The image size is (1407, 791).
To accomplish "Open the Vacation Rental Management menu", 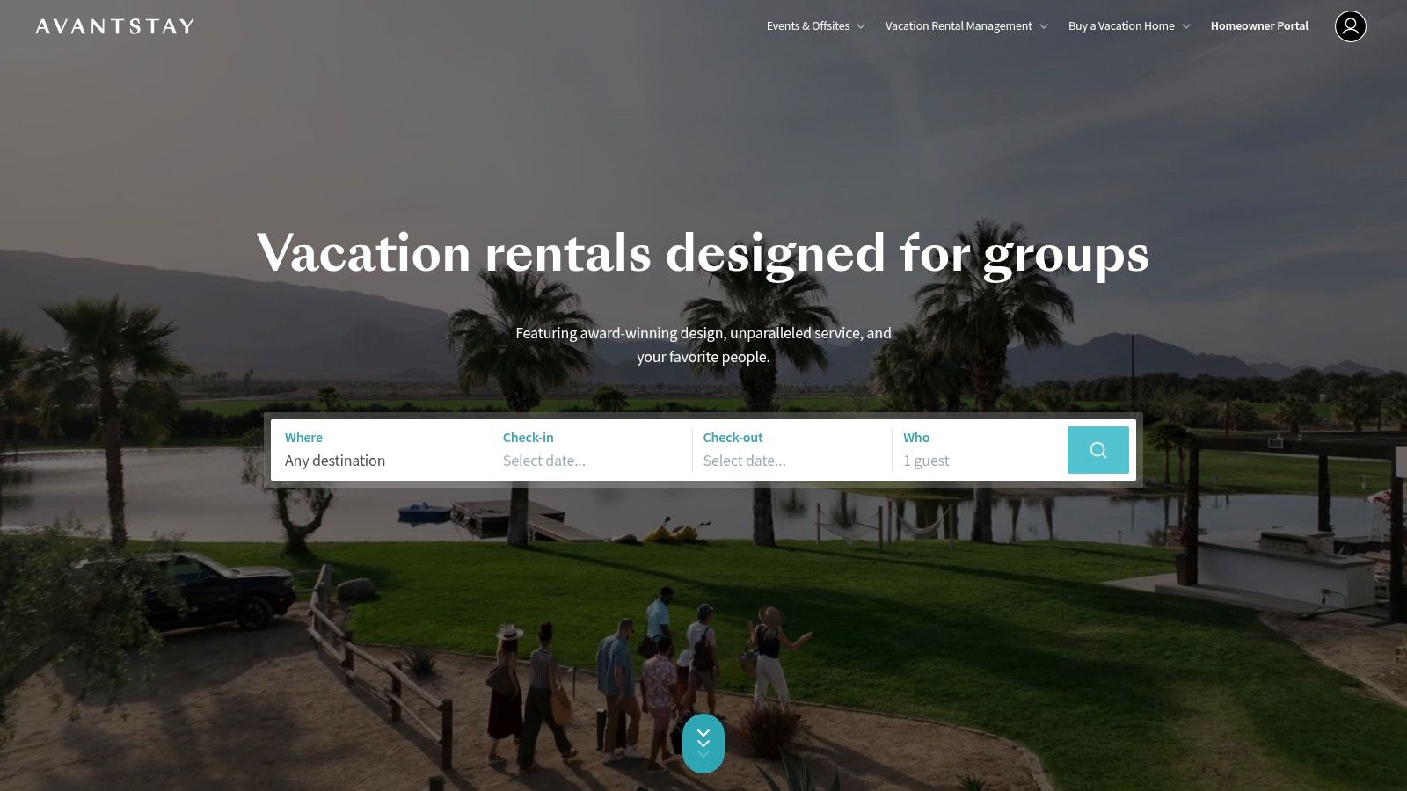I will 959,26.
